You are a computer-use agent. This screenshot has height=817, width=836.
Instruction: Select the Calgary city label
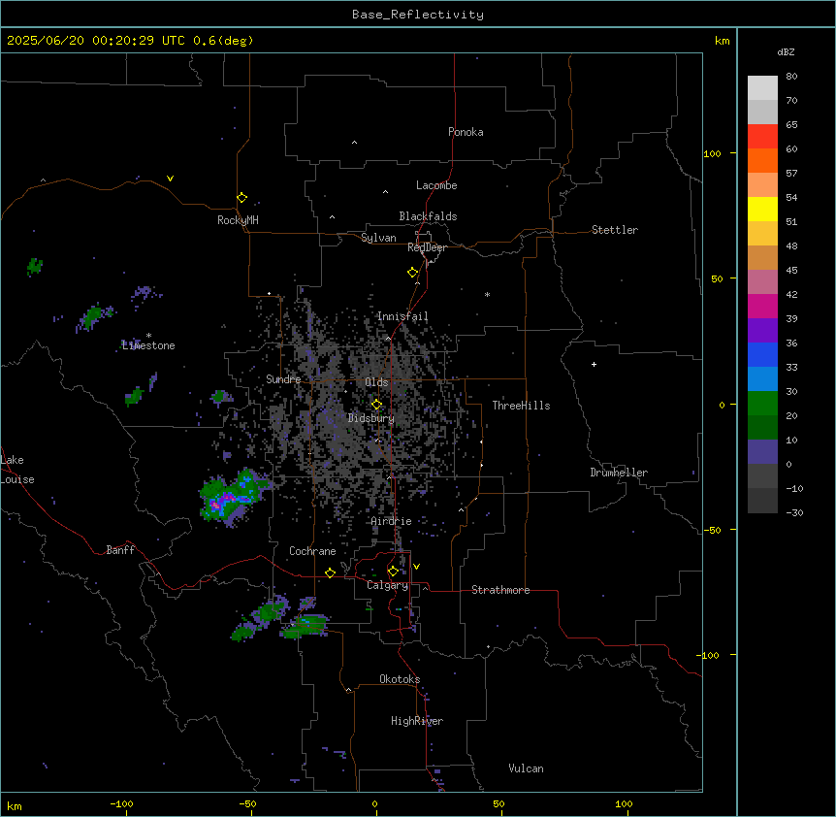tap(388, 585)
